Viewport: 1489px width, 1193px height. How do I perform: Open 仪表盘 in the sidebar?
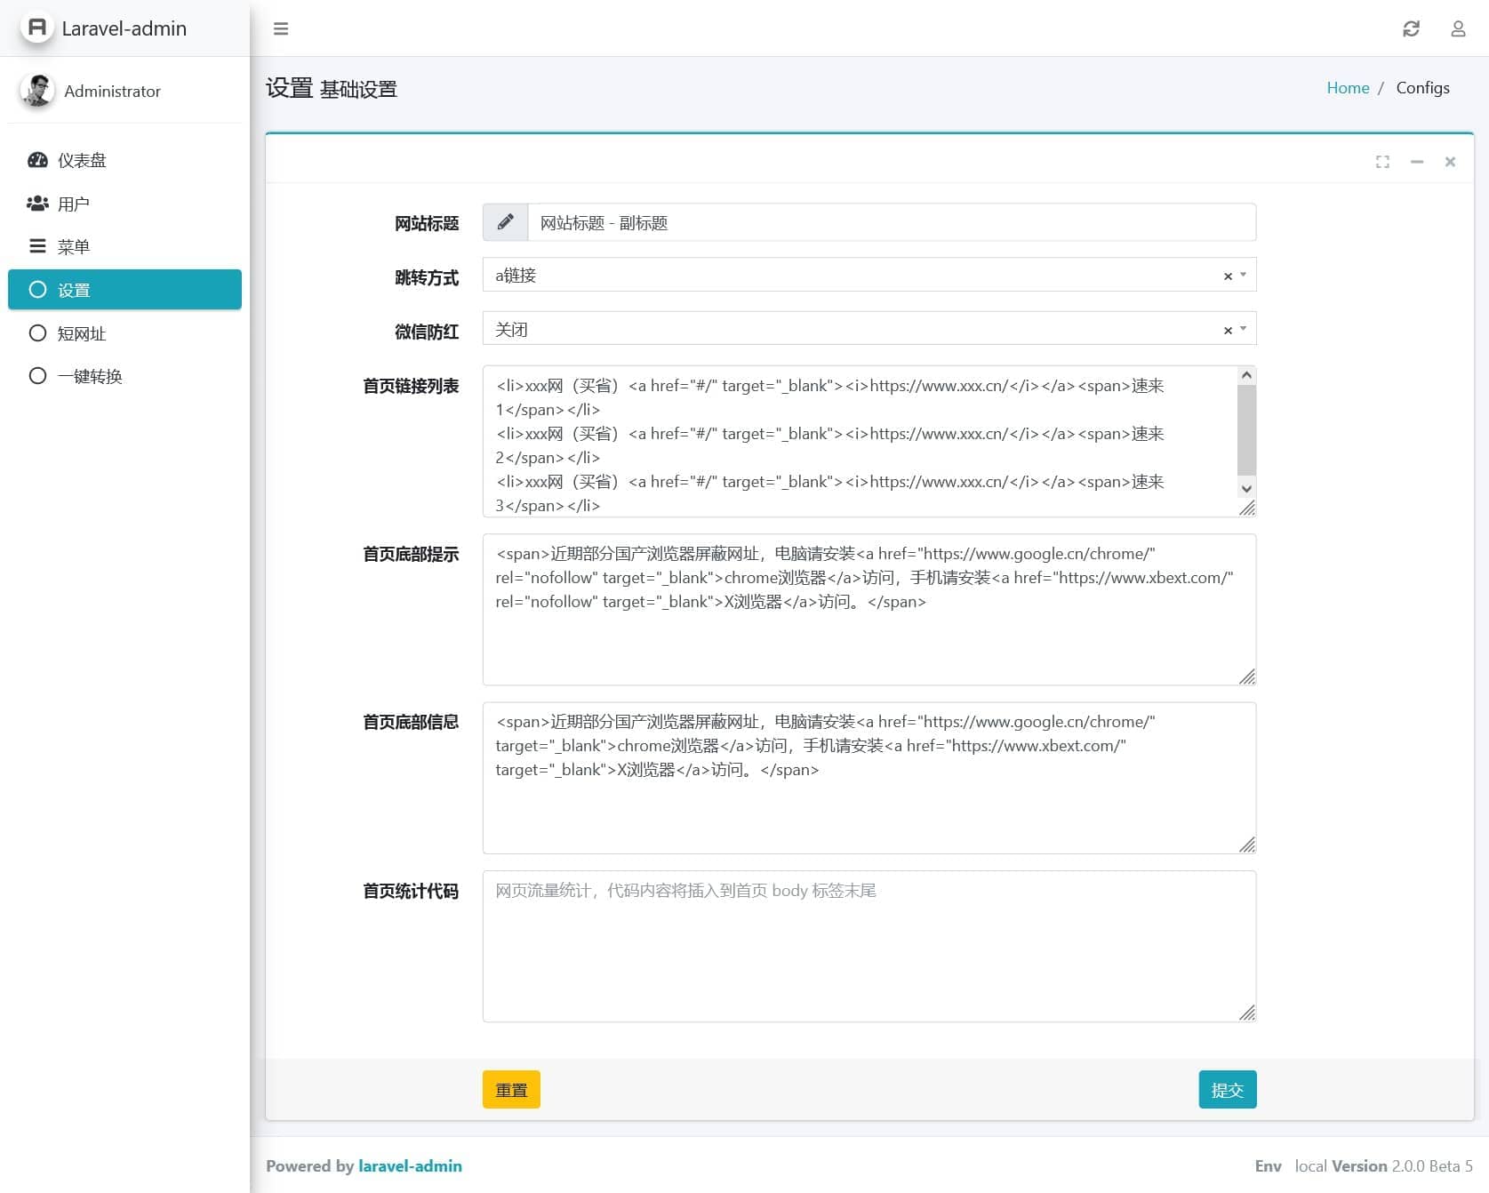click(82, 160)
